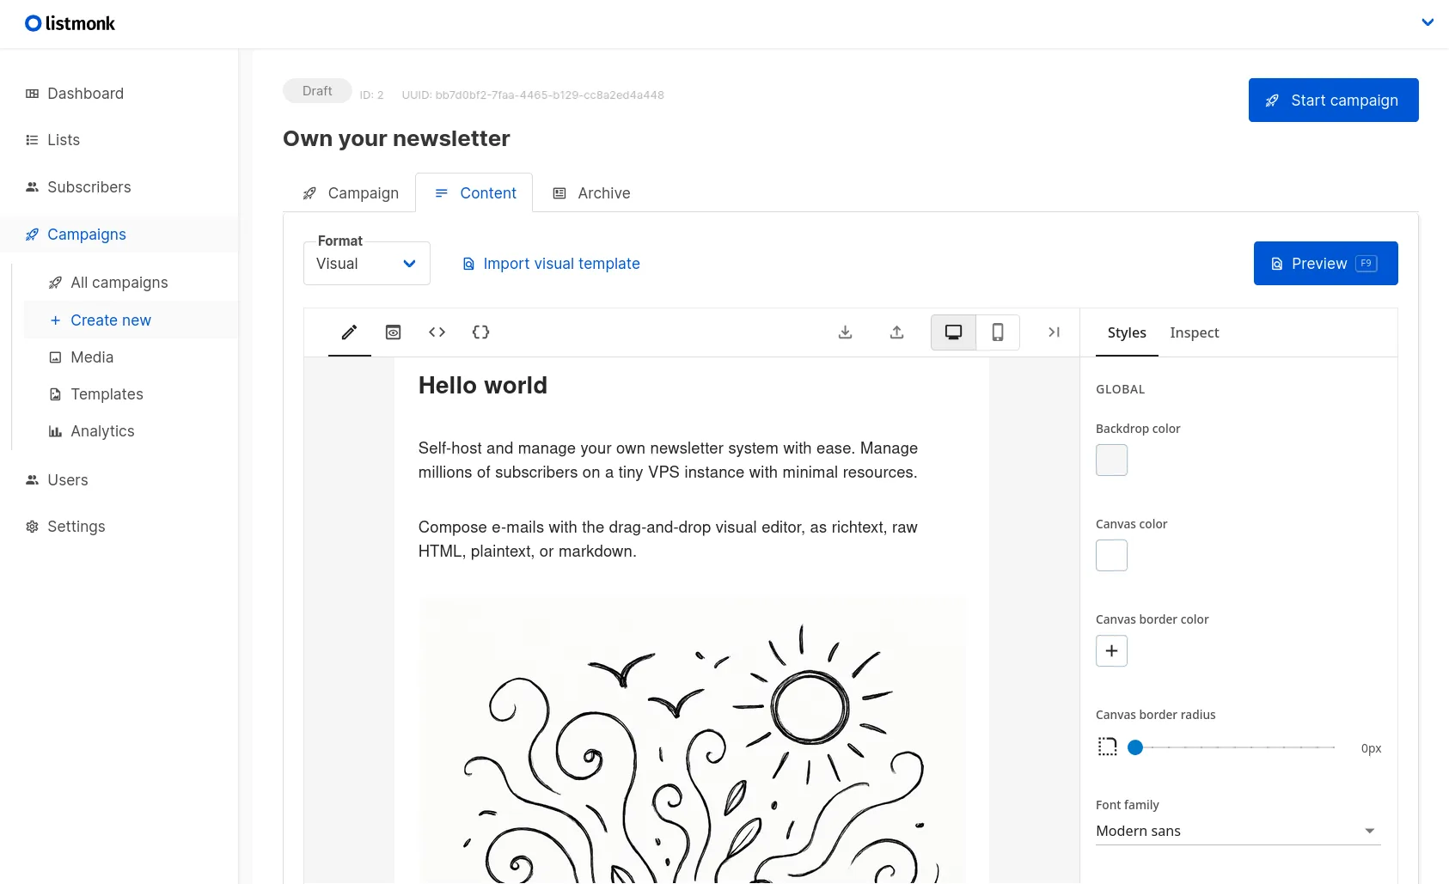Switch to the code view icon
This screenshot has height=884, width=1449.
[437, 332]
